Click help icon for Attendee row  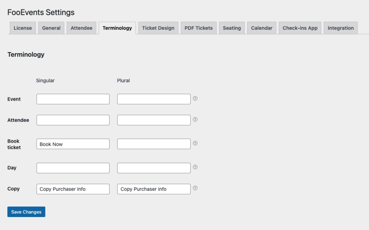click(x=195, y=120)
